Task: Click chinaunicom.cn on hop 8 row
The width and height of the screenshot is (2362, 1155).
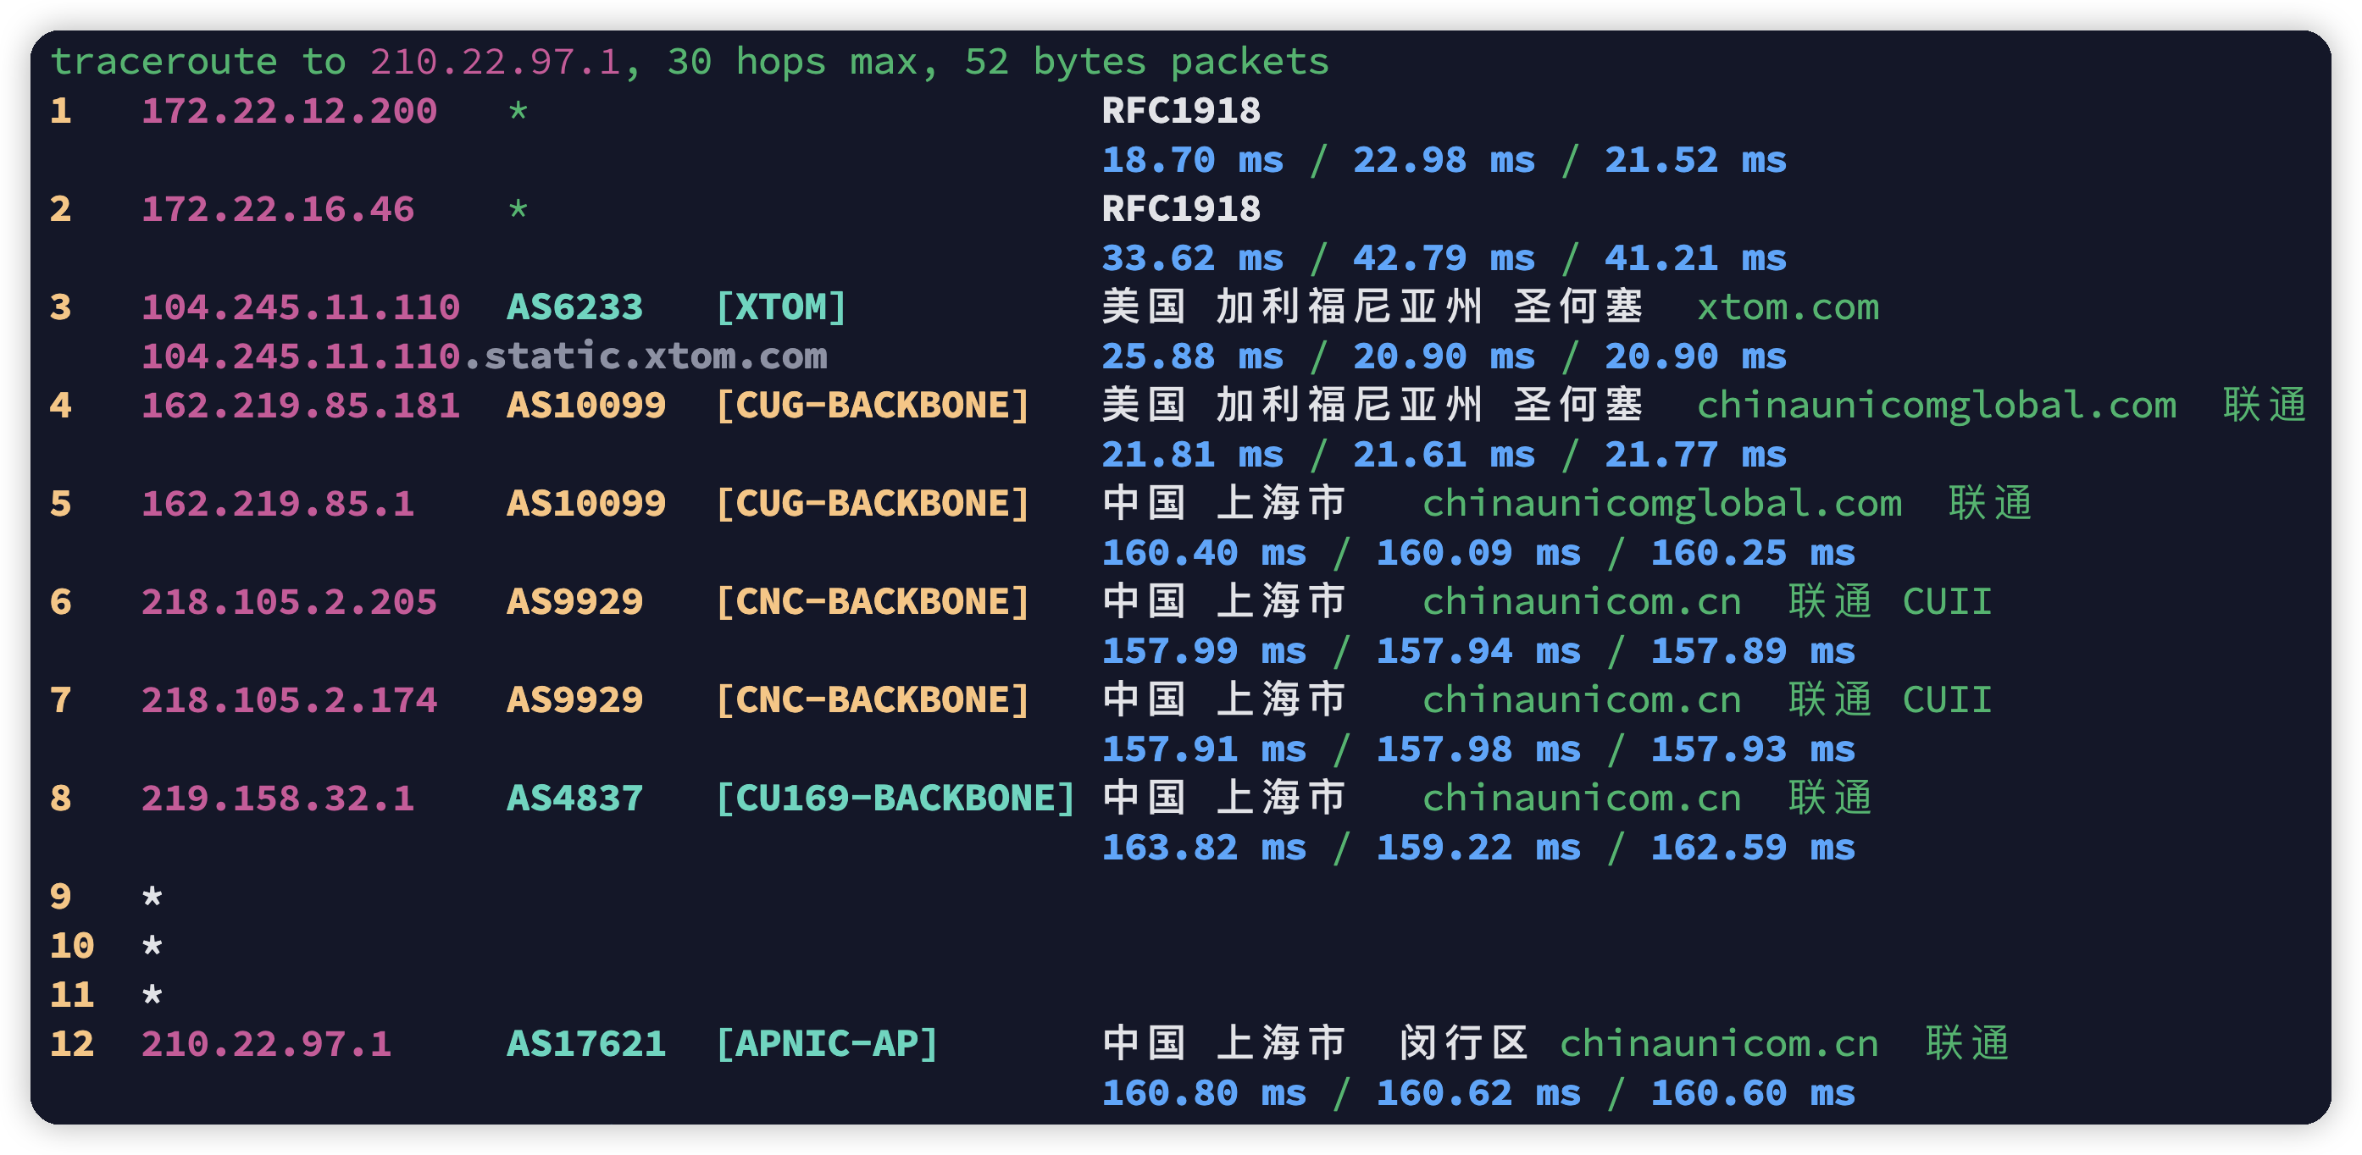Action: point(1582,799)
